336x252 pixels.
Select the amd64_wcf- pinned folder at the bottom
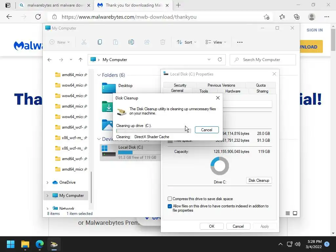point(71,158)
